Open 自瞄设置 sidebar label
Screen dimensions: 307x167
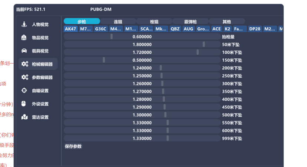point(40,91)
